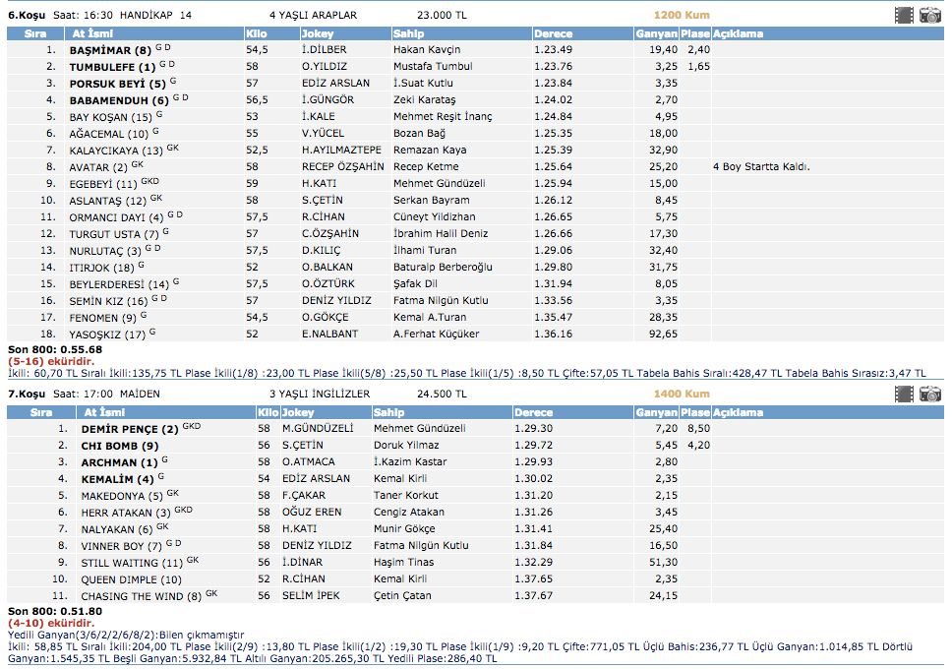Select owner Hakan Kavçin link
This screenshot has height=669, width=952.
click(x=426, y=49)
